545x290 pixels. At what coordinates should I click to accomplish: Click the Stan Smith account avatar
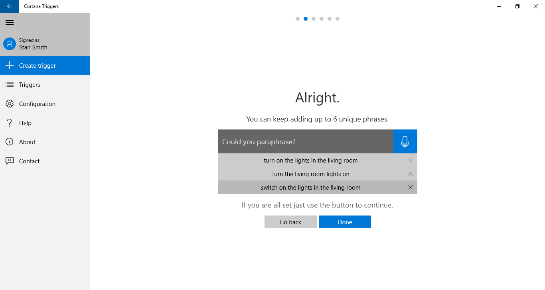click(10, 44)
